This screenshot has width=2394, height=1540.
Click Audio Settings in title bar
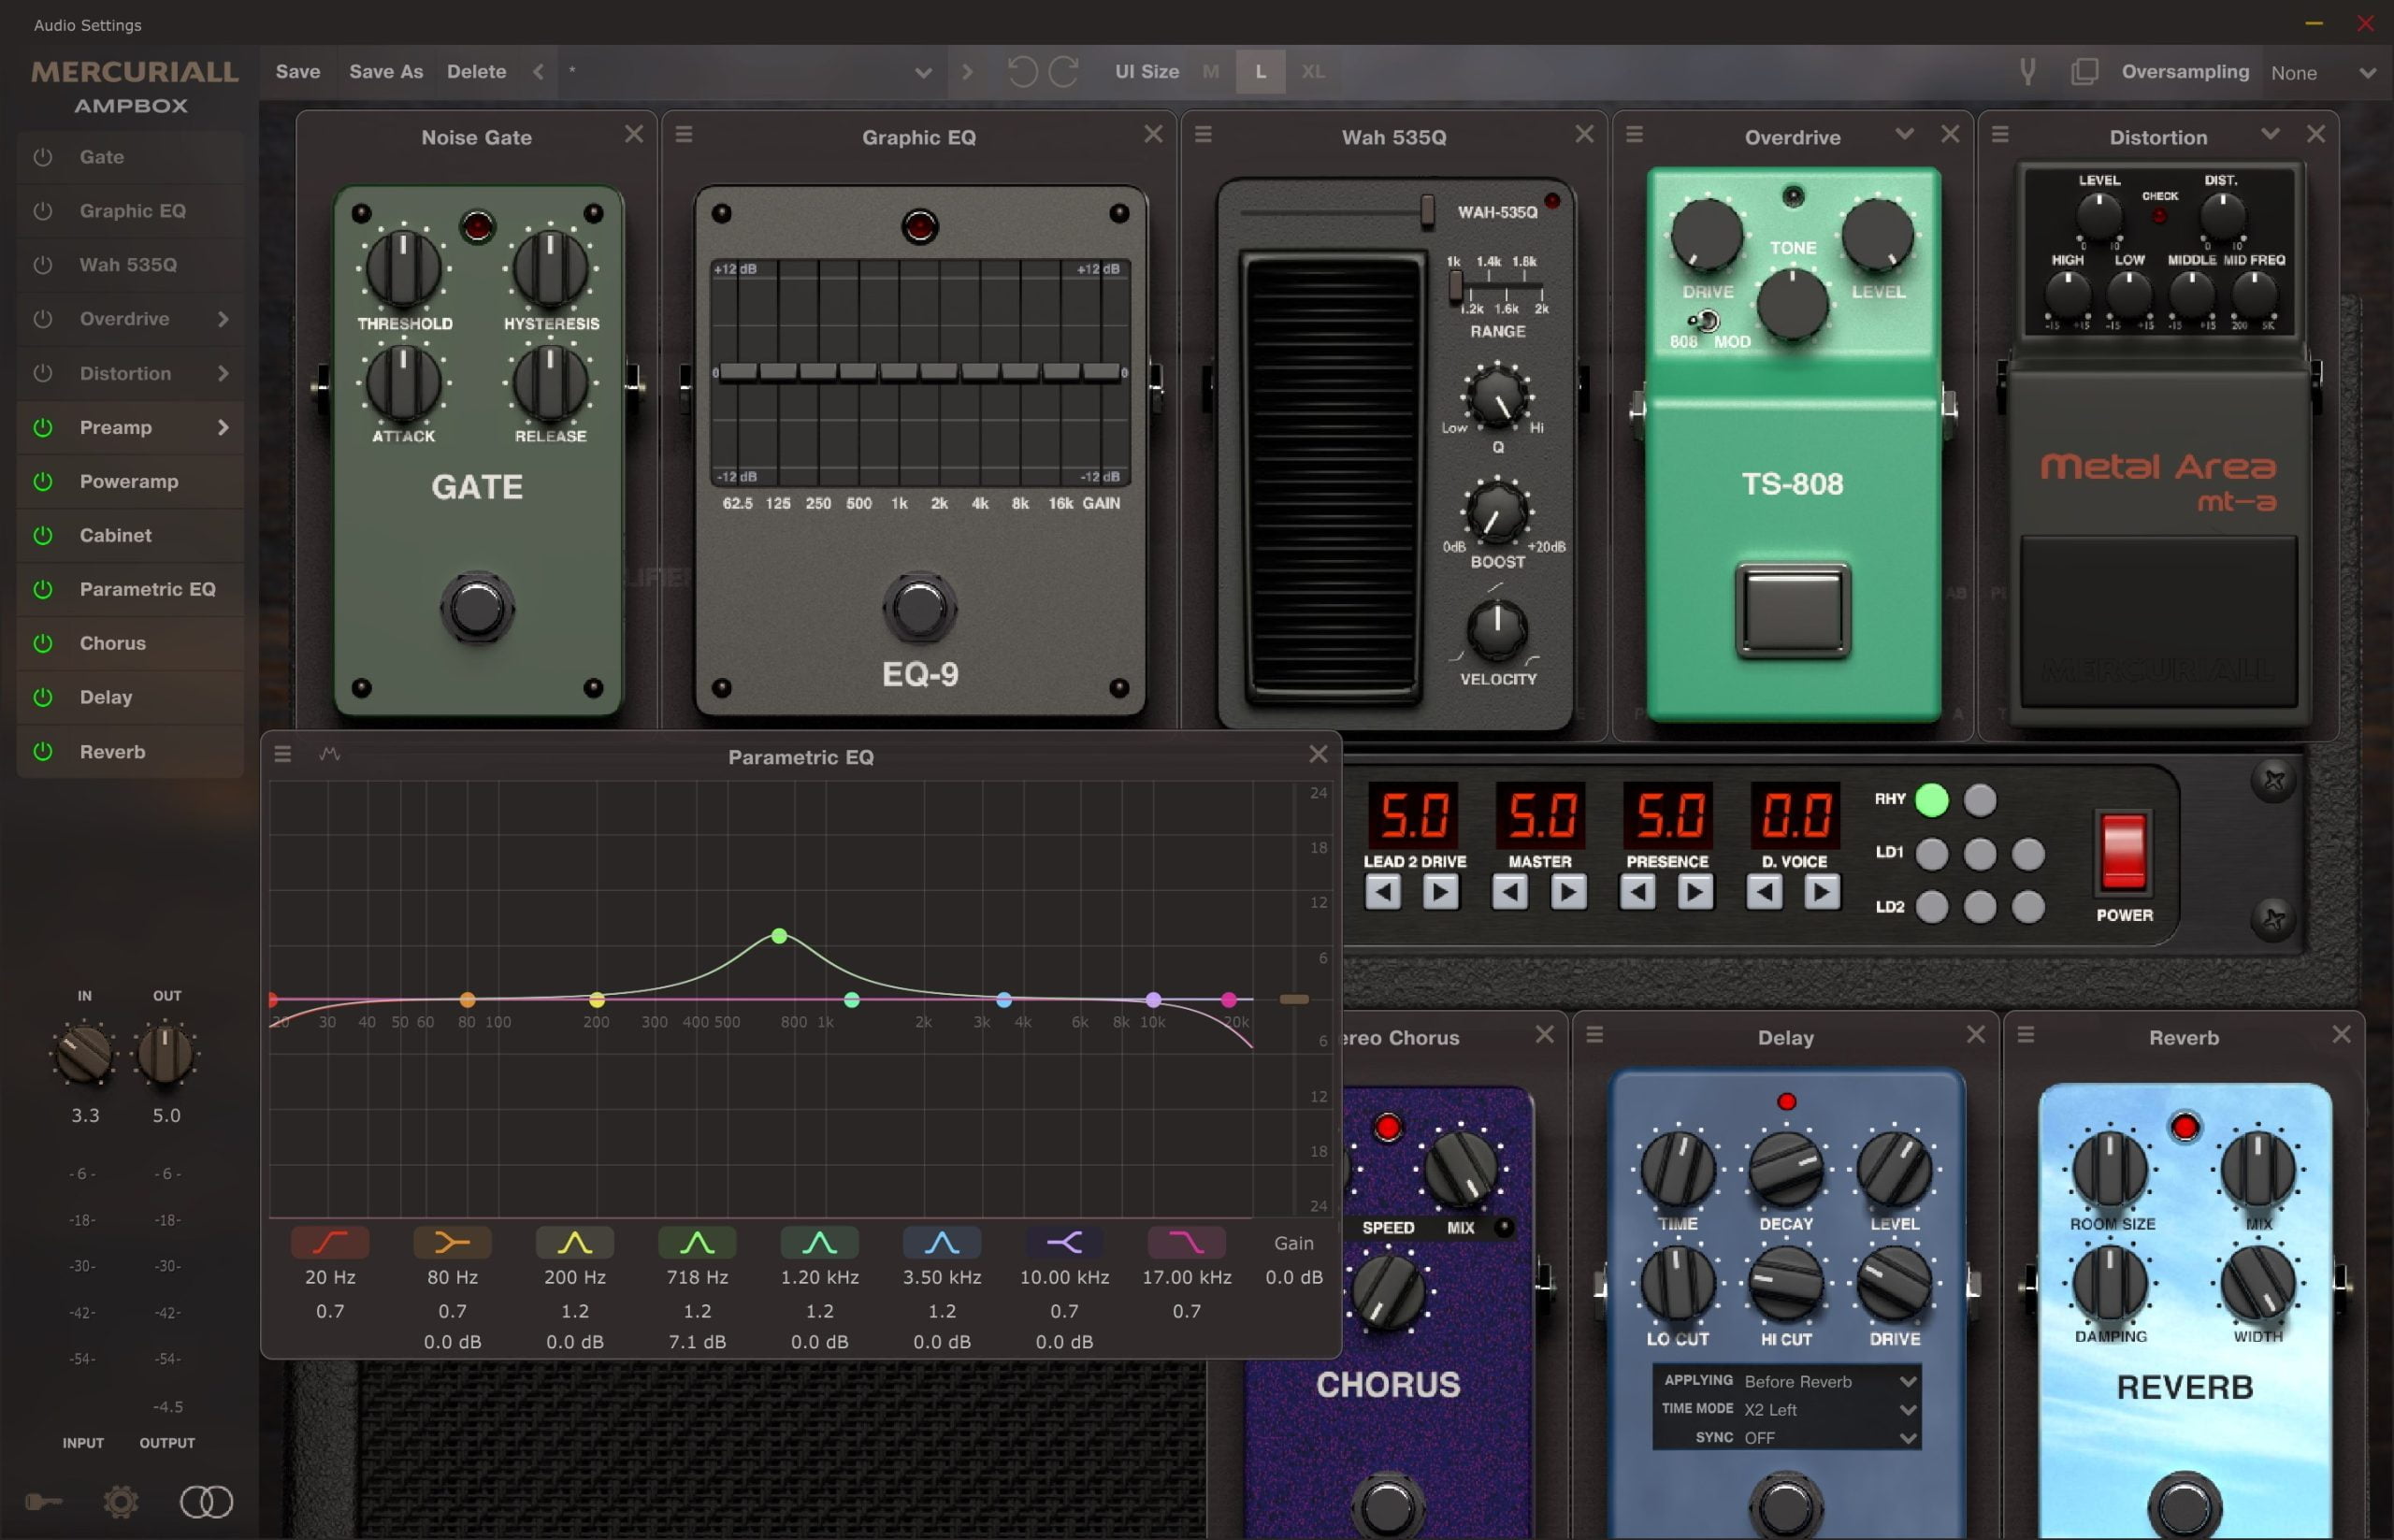(88, 25)
